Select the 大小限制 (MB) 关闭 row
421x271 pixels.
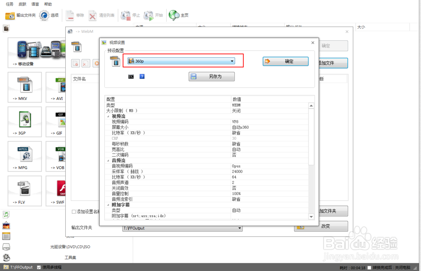[x=207, y=111]
